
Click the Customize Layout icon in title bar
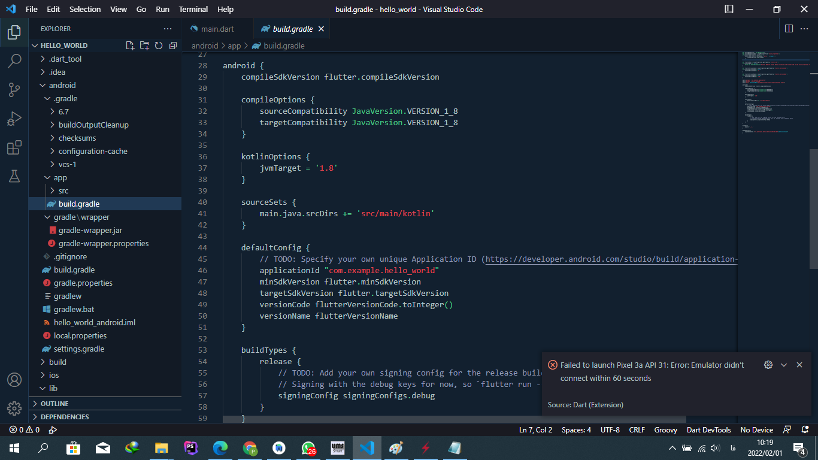point(729,10)
